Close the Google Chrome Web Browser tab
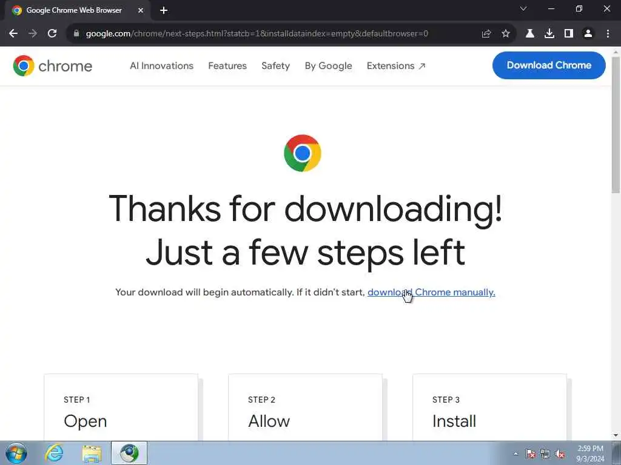 141,10
